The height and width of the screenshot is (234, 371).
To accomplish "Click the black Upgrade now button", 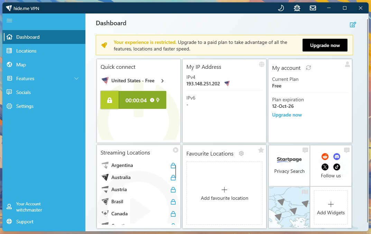I will point(325,45).
